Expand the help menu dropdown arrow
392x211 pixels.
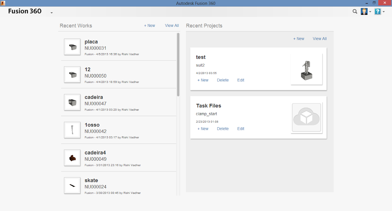coord(384,12)
